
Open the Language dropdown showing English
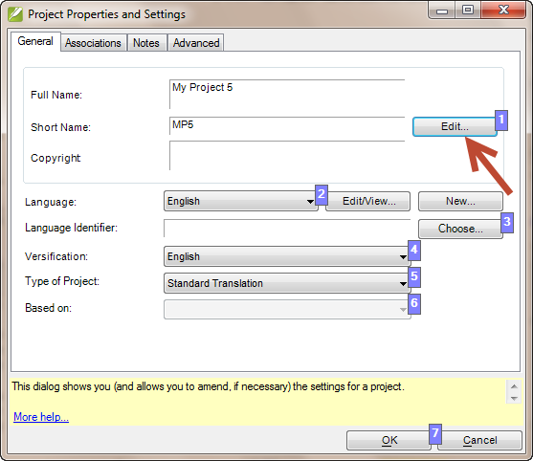241,201
